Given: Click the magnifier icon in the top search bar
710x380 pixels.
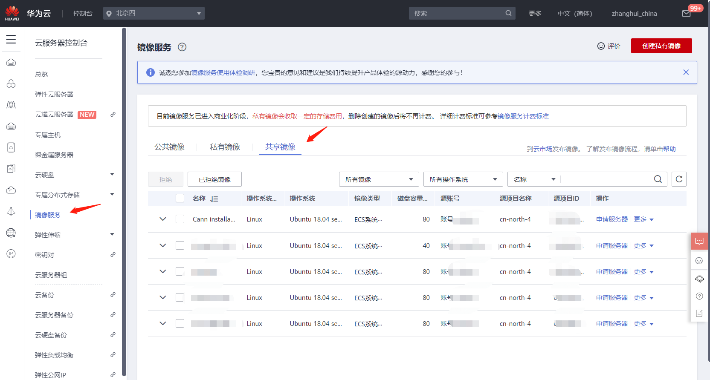Looking at the screenshot, I should click(x=508, y=13).
